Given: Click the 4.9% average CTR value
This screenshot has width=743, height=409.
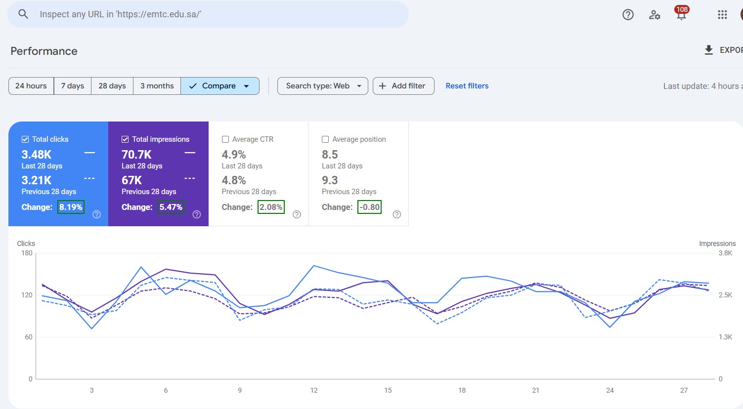Looking at the screenshot, I should point(234,155).
